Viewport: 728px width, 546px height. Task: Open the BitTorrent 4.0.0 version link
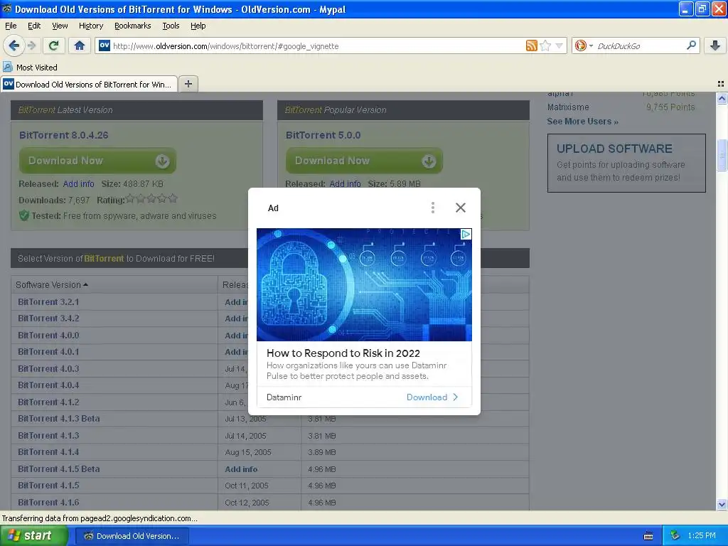[x=48, y=336]
